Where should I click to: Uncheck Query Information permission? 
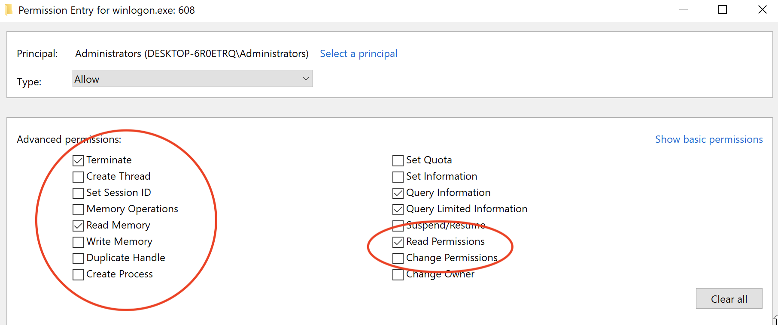[x=398, y=193]
